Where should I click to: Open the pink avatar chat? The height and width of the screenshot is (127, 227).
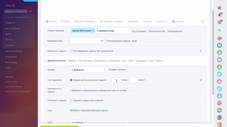click(220, 81)
